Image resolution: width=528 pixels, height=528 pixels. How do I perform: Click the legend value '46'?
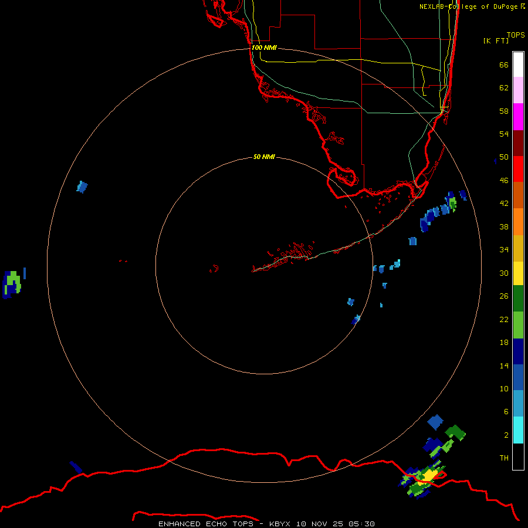[504, 181]
